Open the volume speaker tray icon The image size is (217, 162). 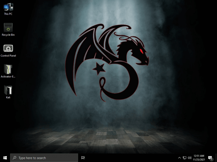pos(190,158)
